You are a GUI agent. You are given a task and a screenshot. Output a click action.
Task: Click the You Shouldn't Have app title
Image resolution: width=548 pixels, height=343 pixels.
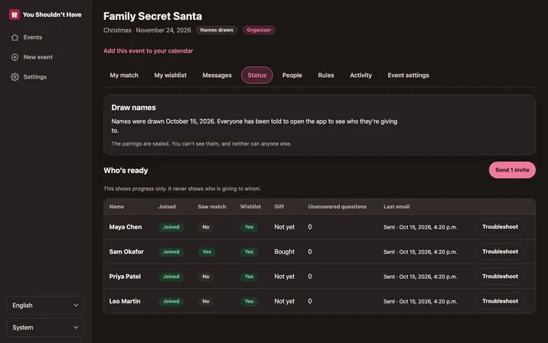pos(52,14)
